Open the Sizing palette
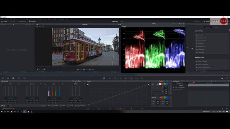Viewport: 230px width, 129px height. coord(137,78)
